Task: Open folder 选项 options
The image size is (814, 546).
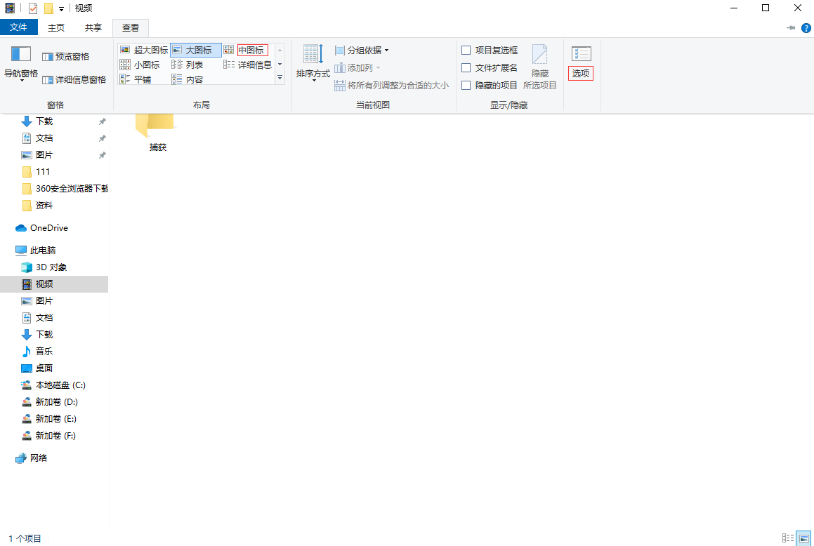Action: 581,62
